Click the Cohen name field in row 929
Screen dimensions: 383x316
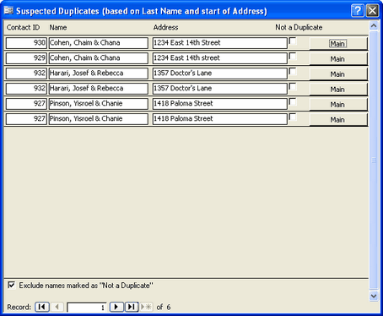click(x=99, y=58)
